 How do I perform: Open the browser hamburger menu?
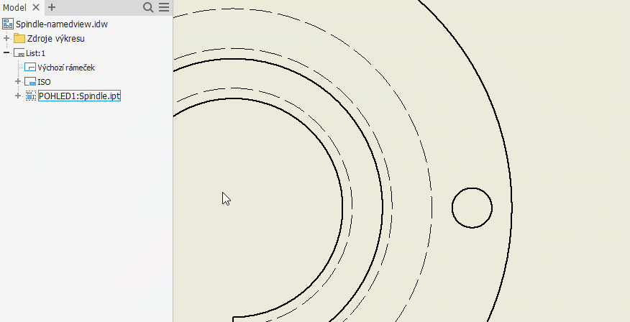164,7
